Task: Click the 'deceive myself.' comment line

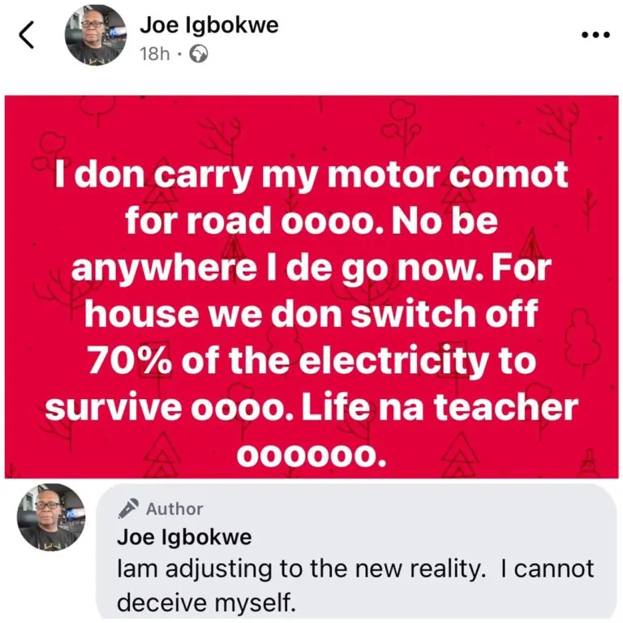Action: [207, 602]
